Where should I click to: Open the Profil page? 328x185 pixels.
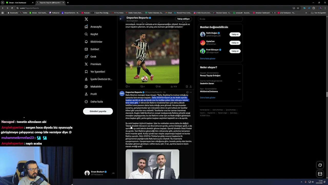(x=90, y=94)
